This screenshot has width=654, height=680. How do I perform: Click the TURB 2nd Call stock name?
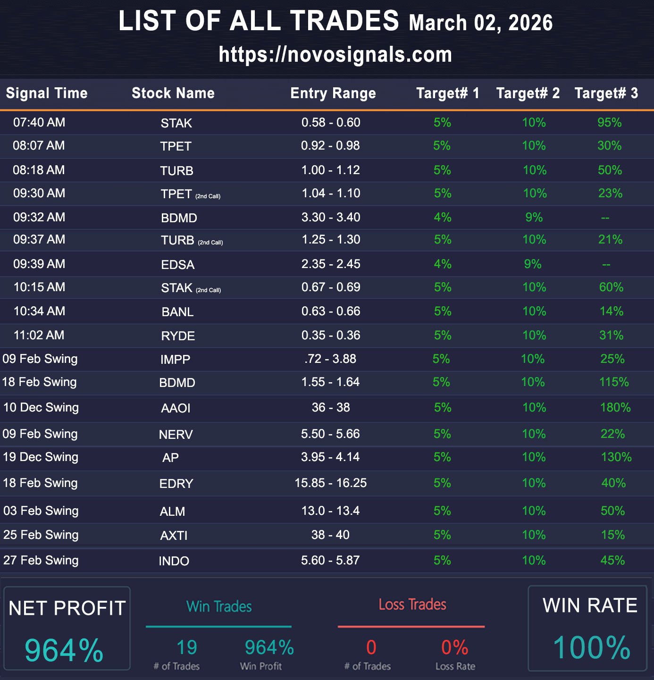177,240
